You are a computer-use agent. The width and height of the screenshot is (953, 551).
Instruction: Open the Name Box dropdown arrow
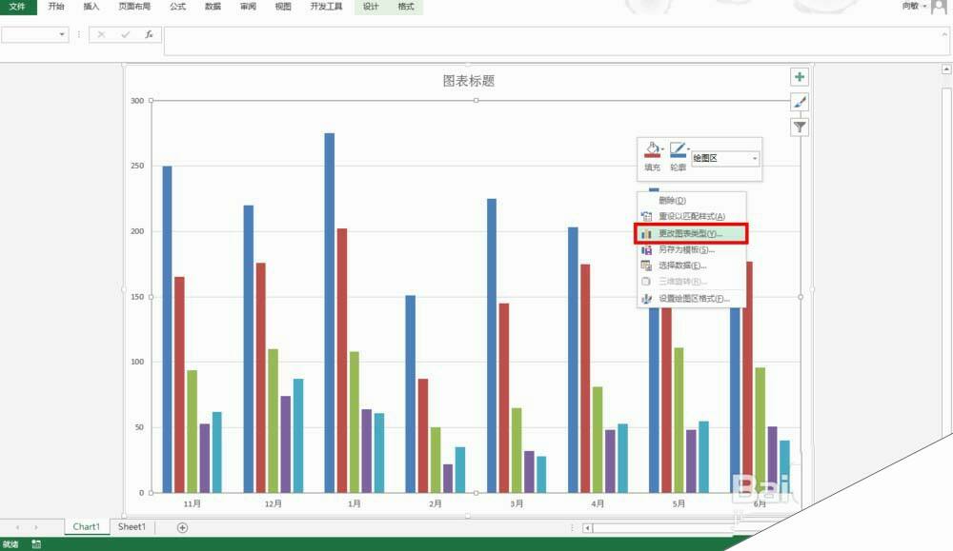[63, 35]
